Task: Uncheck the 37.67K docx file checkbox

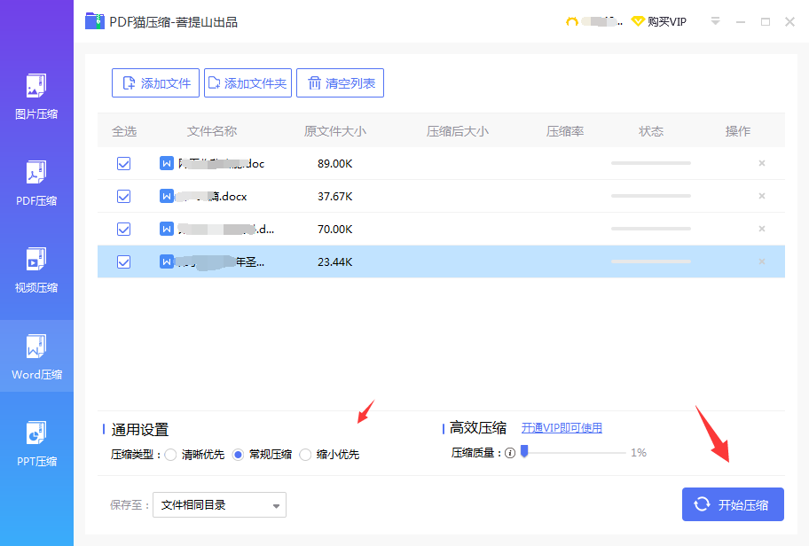Action: [x=124, y=197]
